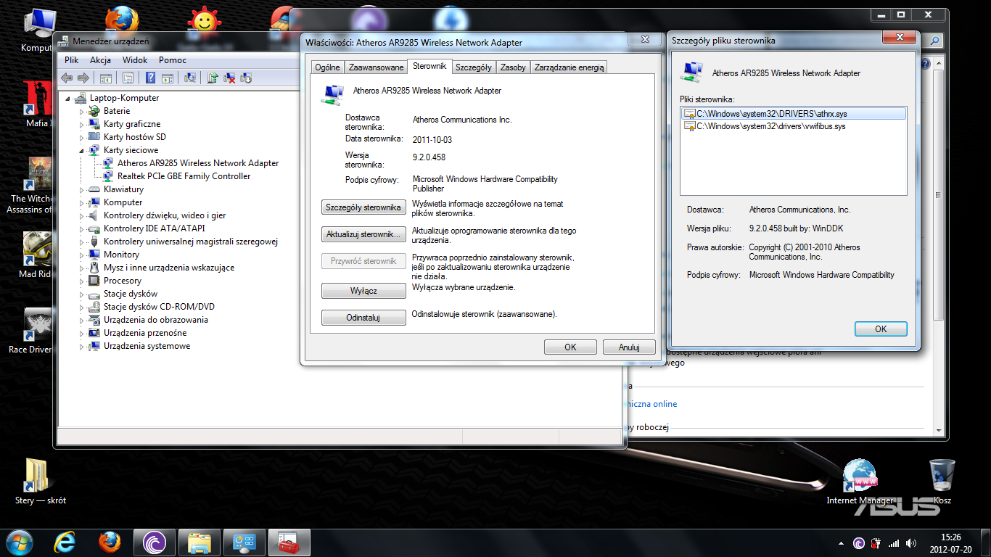Switch to the Szczegóły tab
Screen dimensions: 991x557
pos(474,67)
